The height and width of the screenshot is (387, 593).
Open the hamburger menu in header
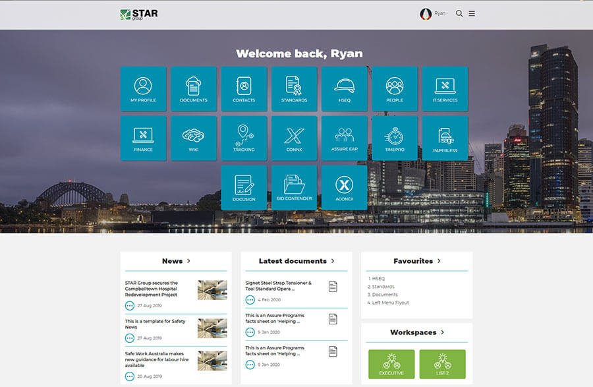[x=472, y=13]
